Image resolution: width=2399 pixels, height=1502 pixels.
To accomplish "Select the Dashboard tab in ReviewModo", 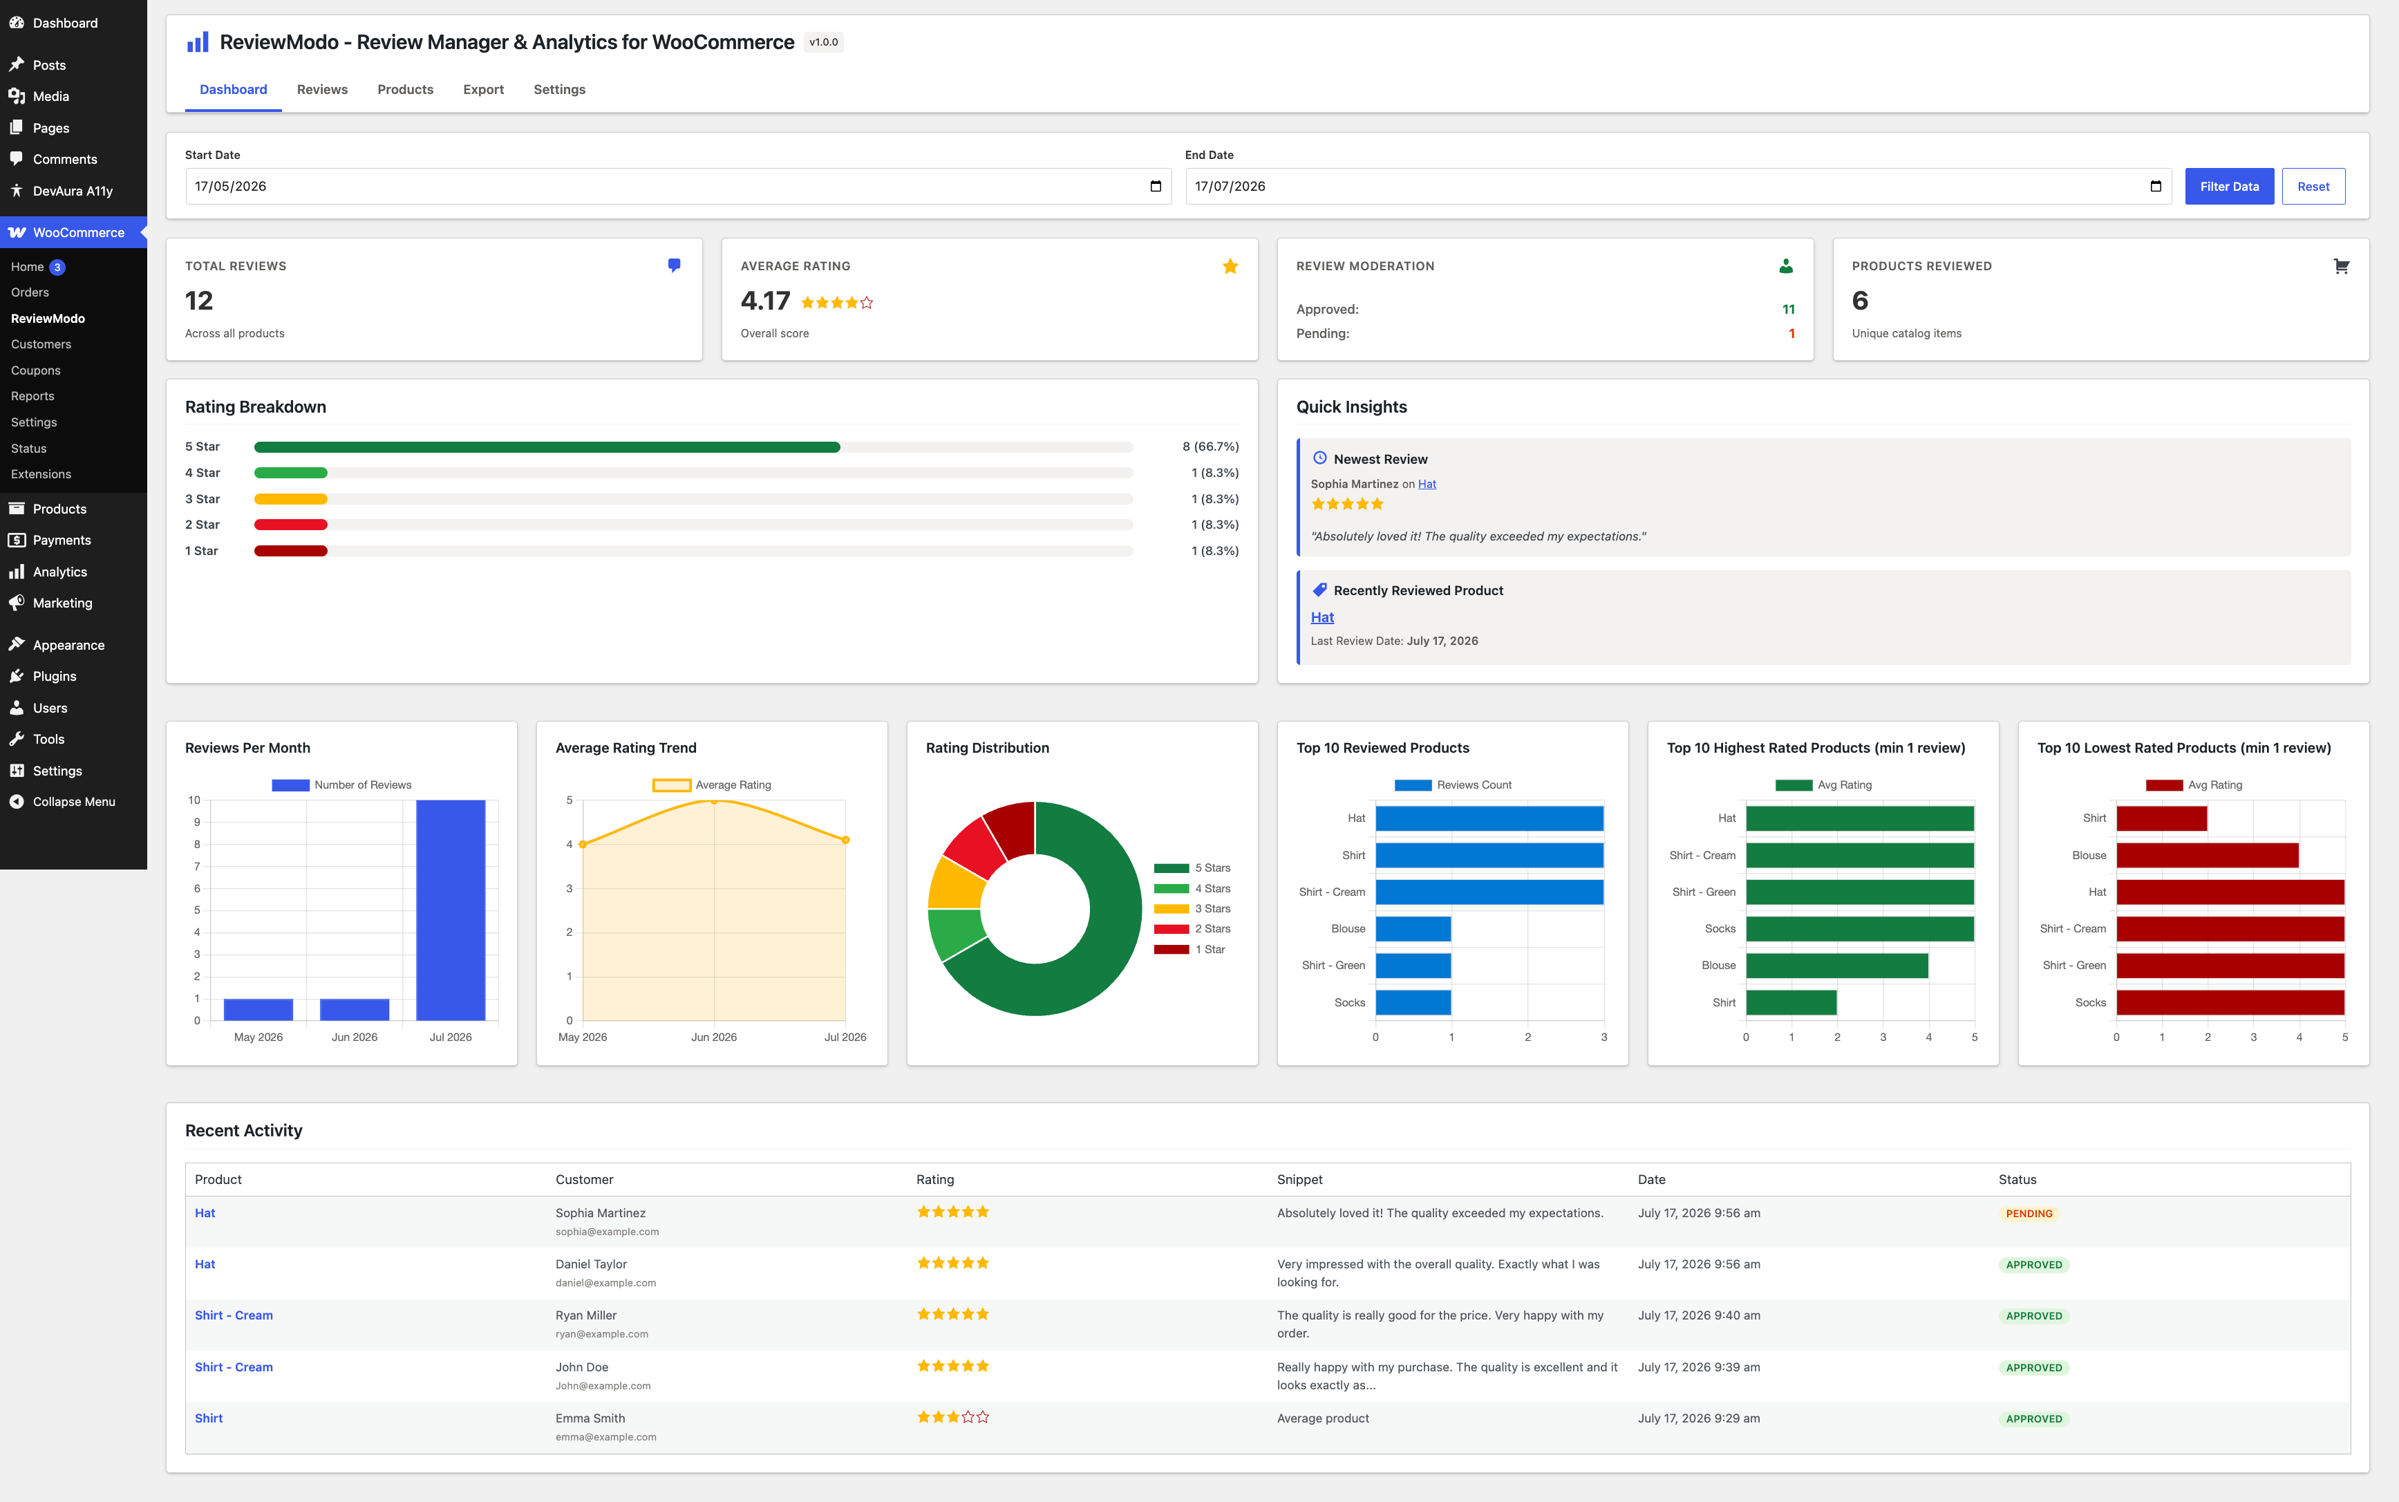I will [234, 89].
